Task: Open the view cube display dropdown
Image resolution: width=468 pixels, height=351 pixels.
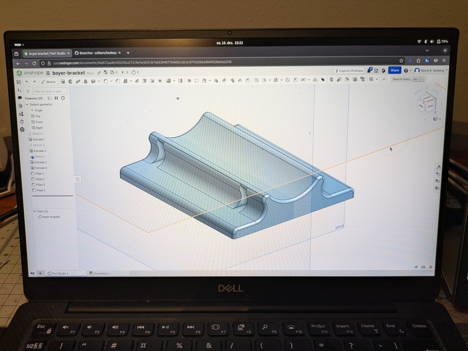Action: click(x=437, y=119)
